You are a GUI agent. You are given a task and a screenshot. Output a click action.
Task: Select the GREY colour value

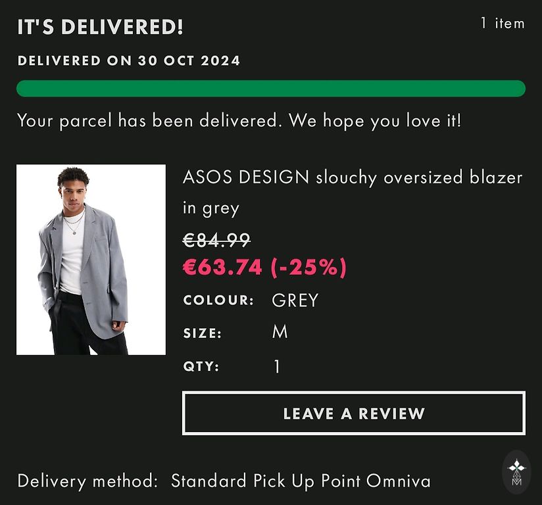tap(295, 301)
